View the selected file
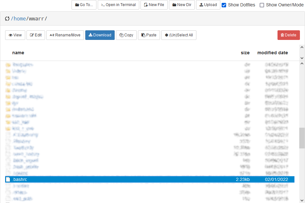Screen dimensions: 305x203 point(15,35)
